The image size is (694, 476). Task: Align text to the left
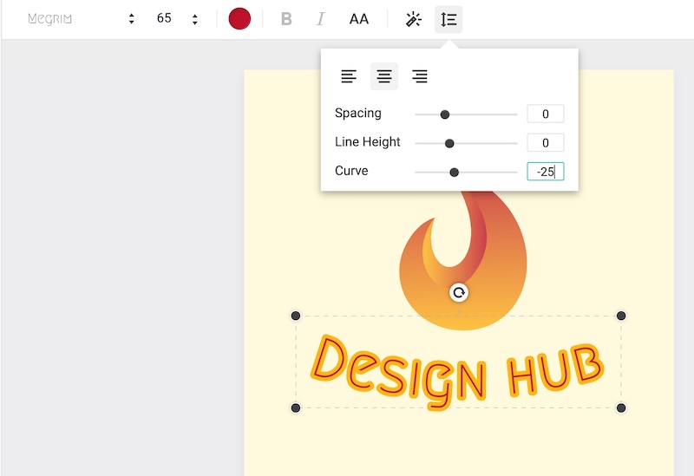click(349, 76)
